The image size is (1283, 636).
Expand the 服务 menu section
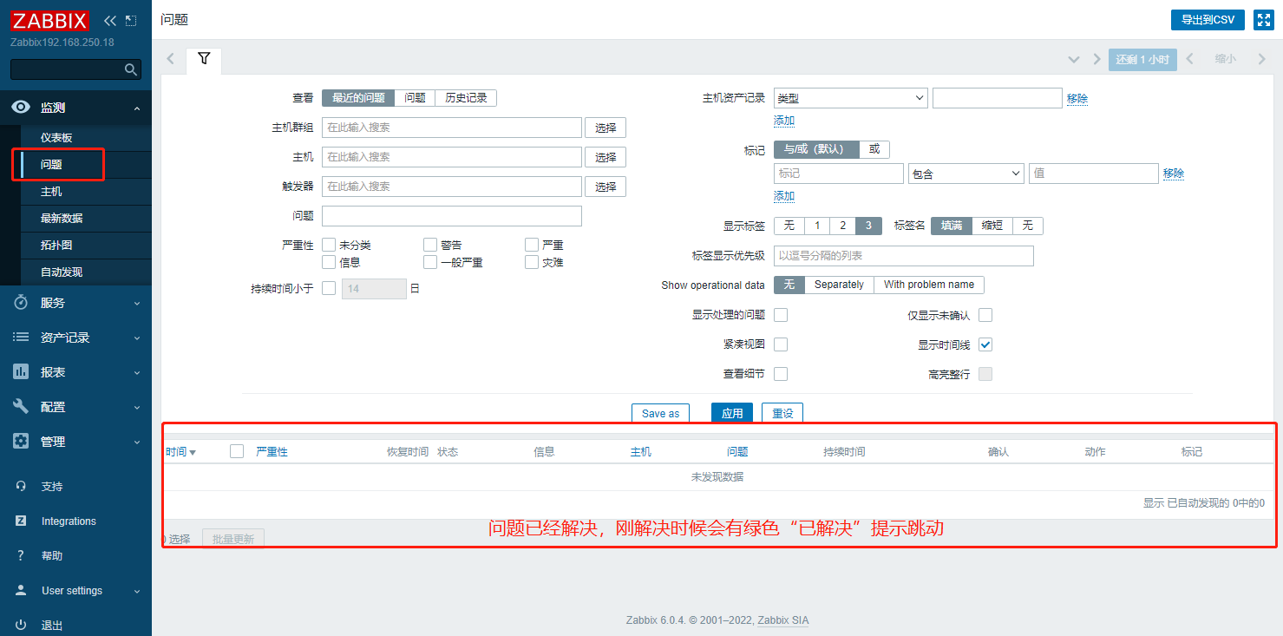tap(136, 303)
